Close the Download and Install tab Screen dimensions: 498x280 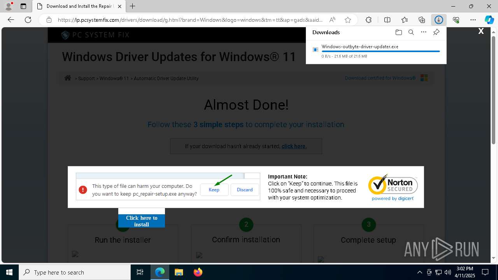(x=119, y=6)
